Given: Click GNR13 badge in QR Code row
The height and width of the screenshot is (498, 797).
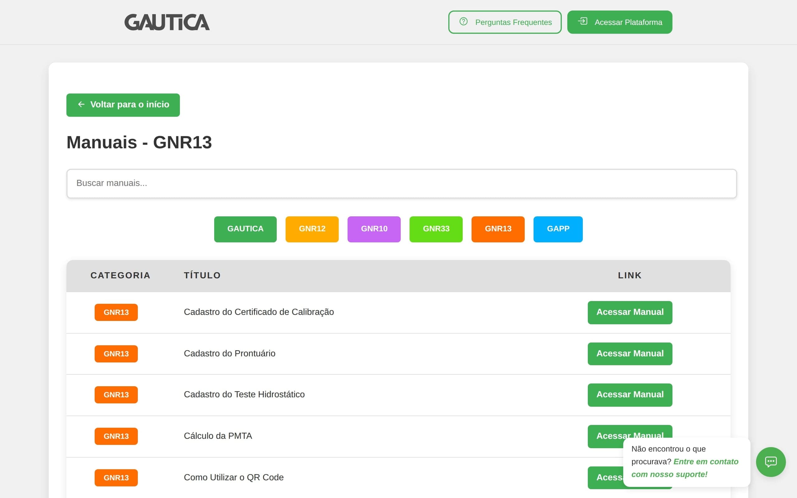Looking at the screenshot, I should [116, 477].
